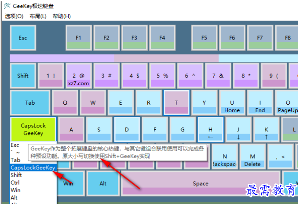This screenshot has width=300, height=204.
Task: Click the pink layer color bar
Action: tap(166, 58)
